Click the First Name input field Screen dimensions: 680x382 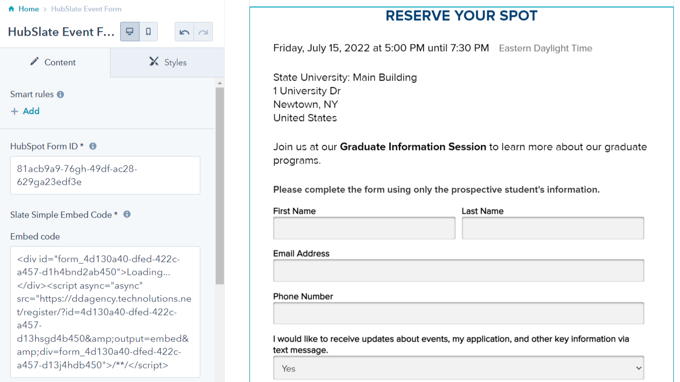pyautogui.click(x=364, y=228)
